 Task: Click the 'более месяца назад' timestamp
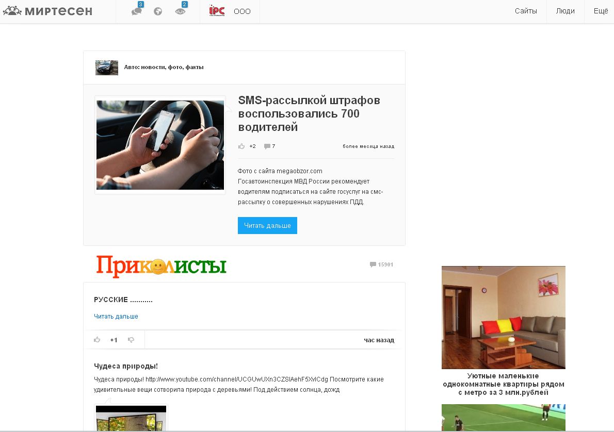368,146
